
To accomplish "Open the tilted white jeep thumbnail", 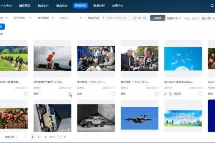I will point(52,118).
